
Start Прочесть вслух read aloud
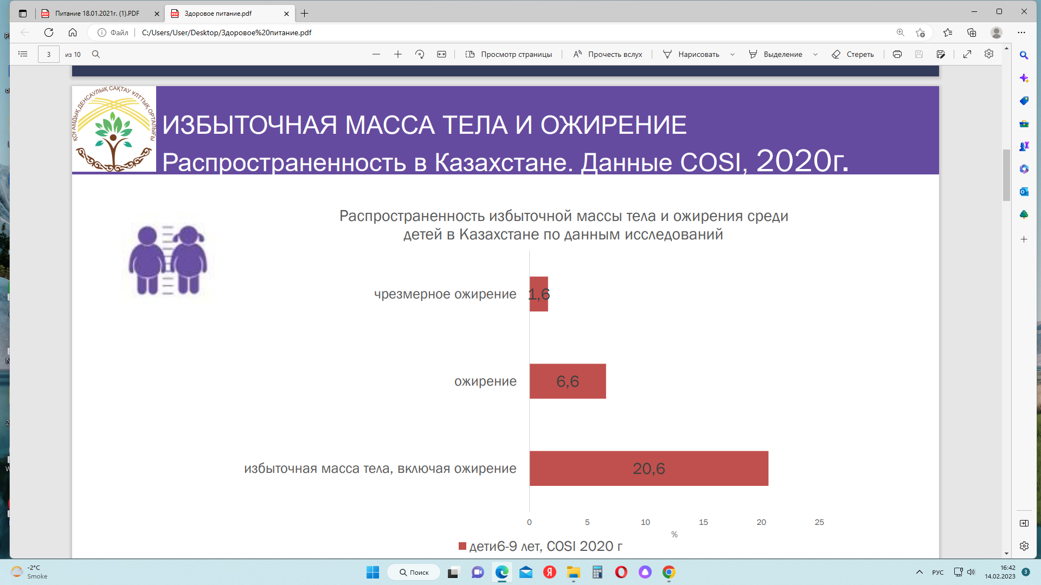[607, 54]
